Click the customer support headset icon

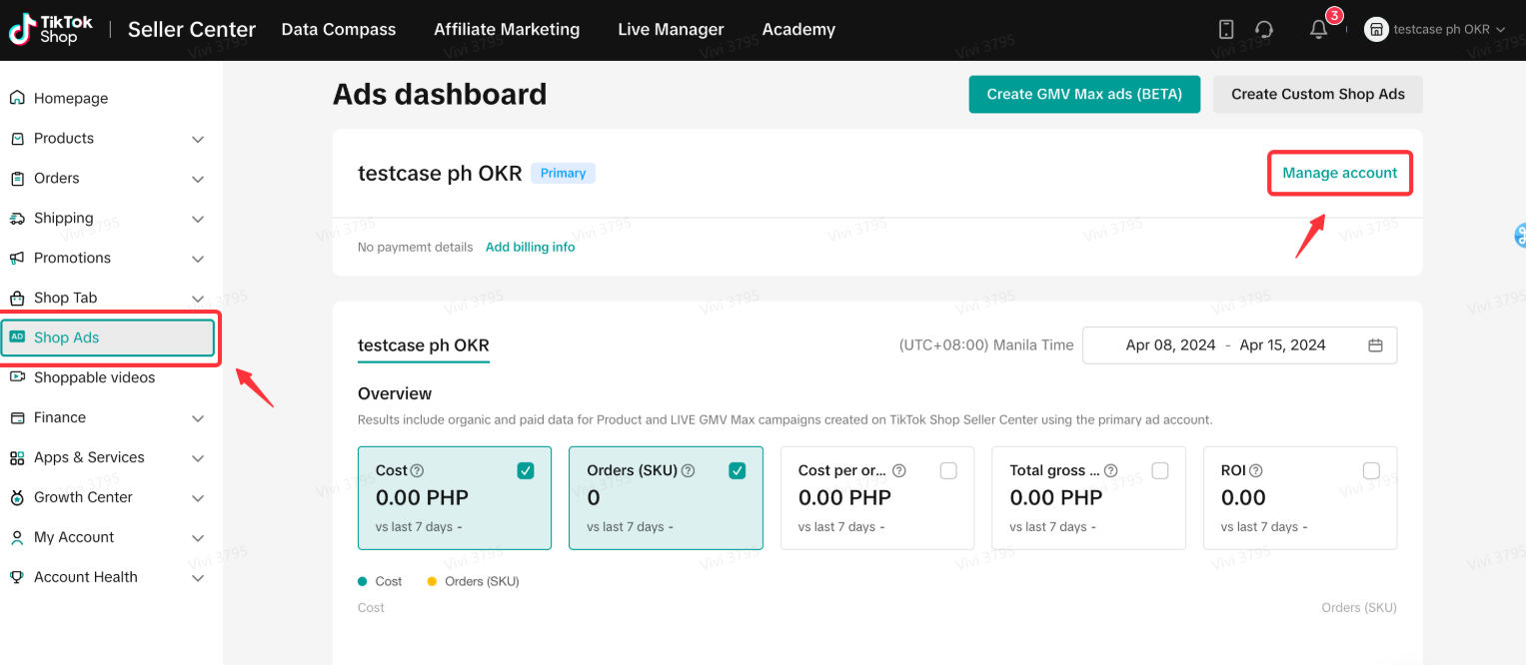pos(1264,30)
